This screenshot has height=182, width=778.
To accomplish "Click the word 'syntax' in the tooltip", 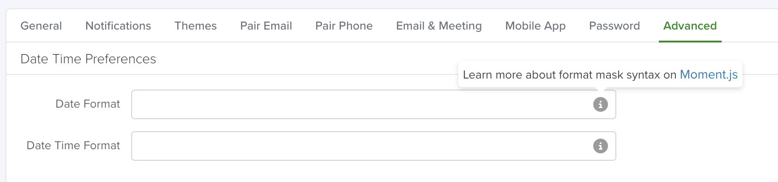I will 643,75.
